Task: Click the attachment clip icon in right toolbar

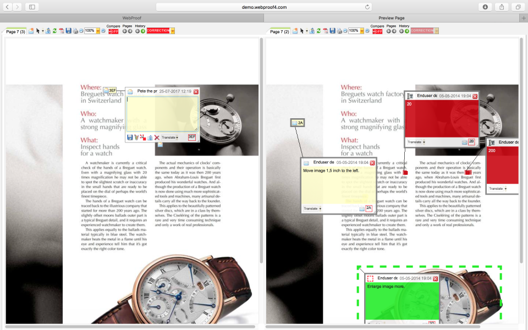Action: pos(312,31)
